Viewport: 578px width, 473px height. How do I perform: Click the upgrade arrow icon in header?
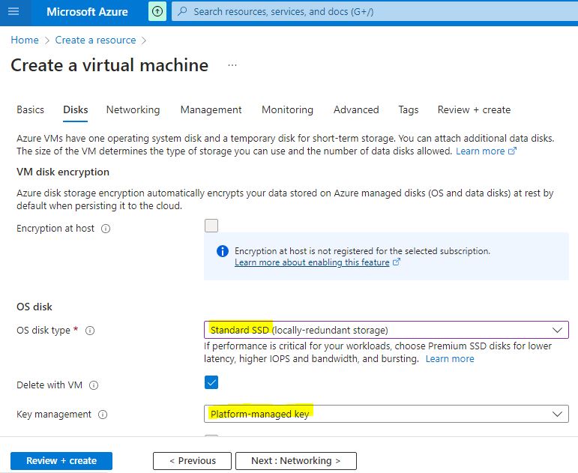[x=157, y=12]
